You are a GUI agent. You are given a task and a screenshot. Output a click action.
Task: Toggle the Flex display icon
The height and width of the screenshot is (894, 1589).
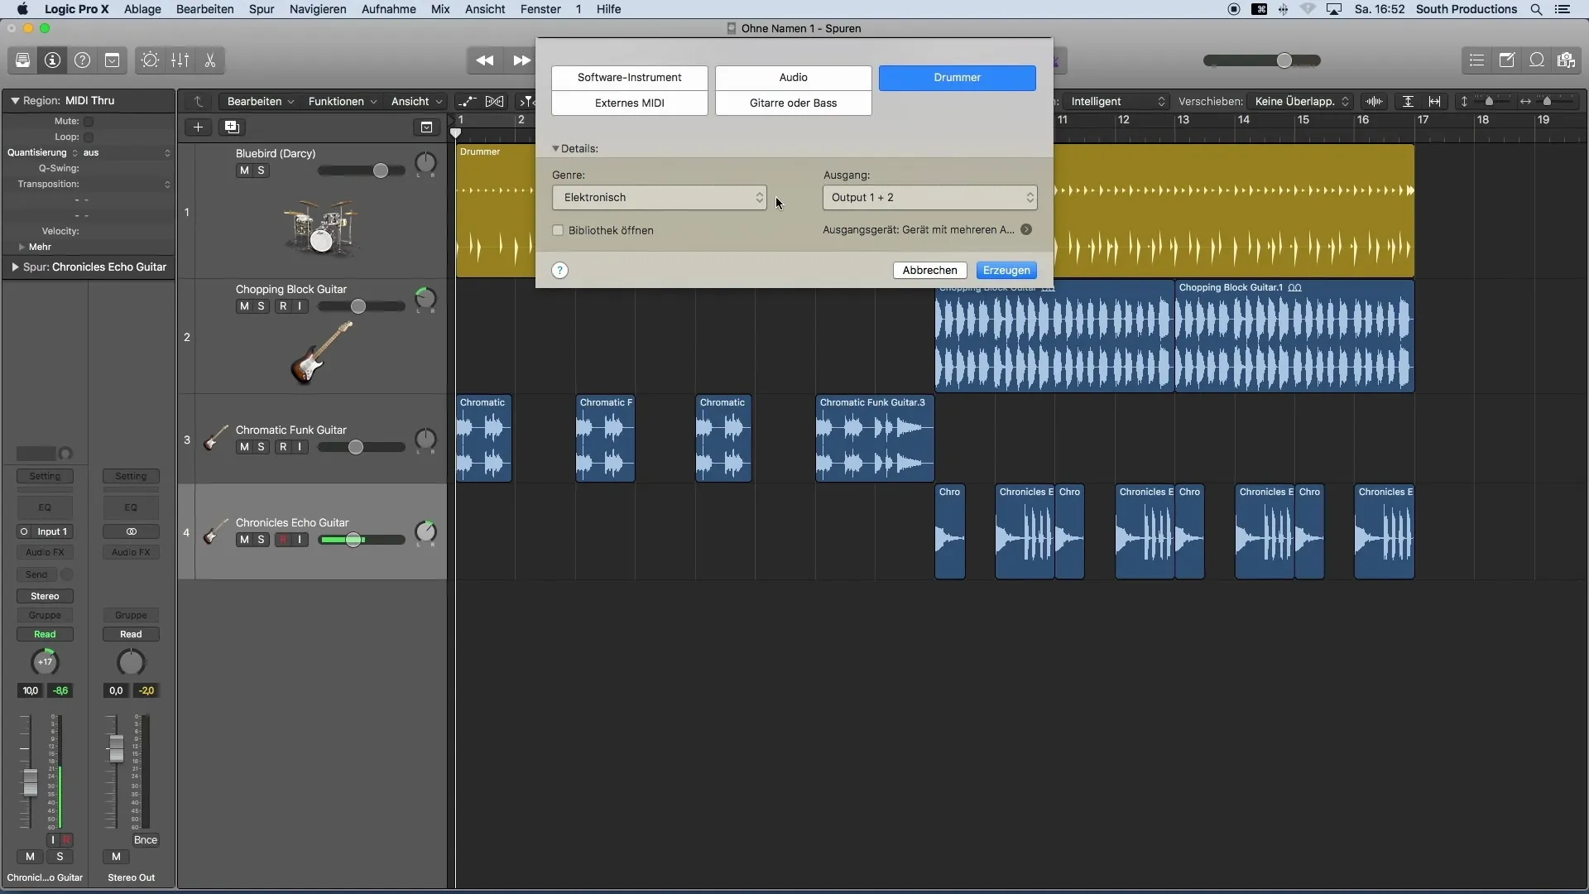point(494,101)
